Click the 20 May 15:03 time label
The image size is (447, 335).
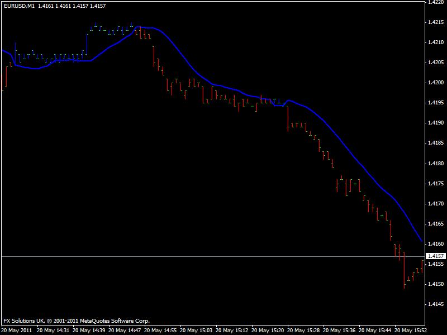pyautogui.click(x=196, y=331)
